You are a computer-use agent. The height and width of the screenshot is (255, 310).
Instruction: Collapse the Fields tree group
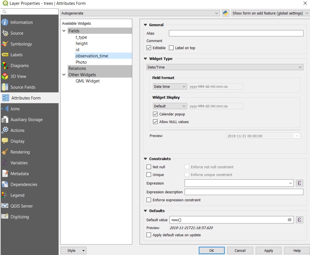pyautogui.click(x=64, y=31)
